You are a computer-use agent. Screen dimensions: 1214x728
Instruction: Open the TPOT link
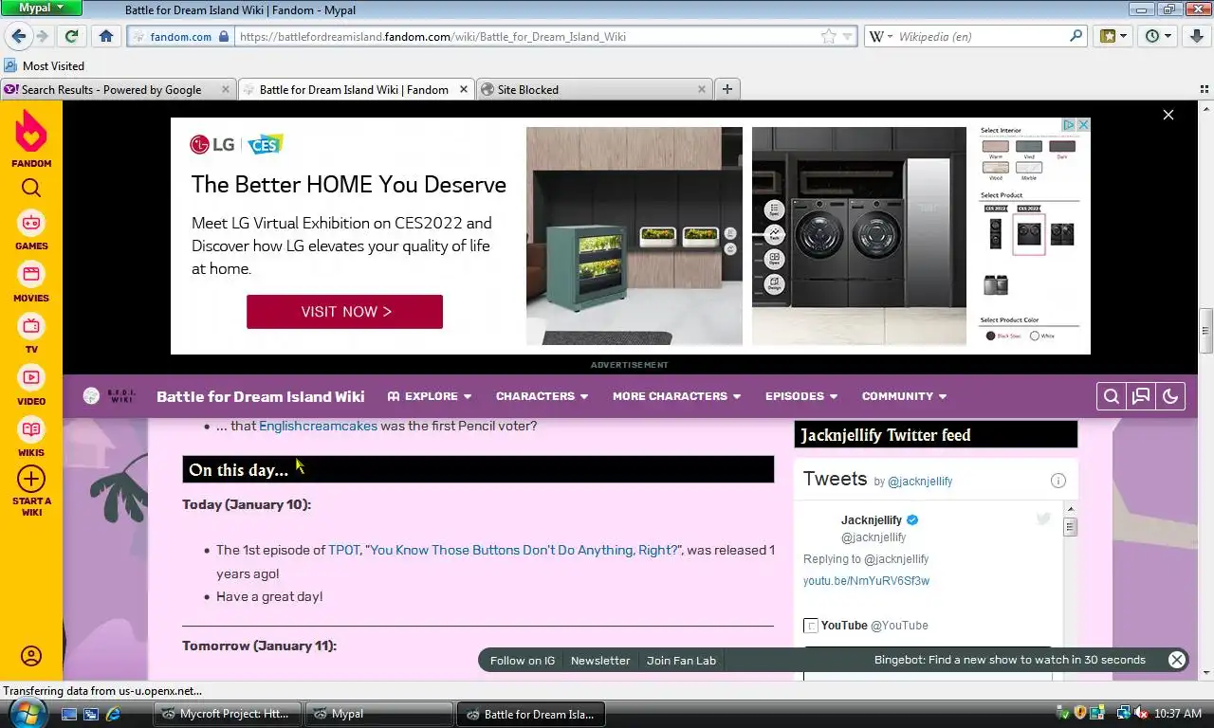coord(343,550)
